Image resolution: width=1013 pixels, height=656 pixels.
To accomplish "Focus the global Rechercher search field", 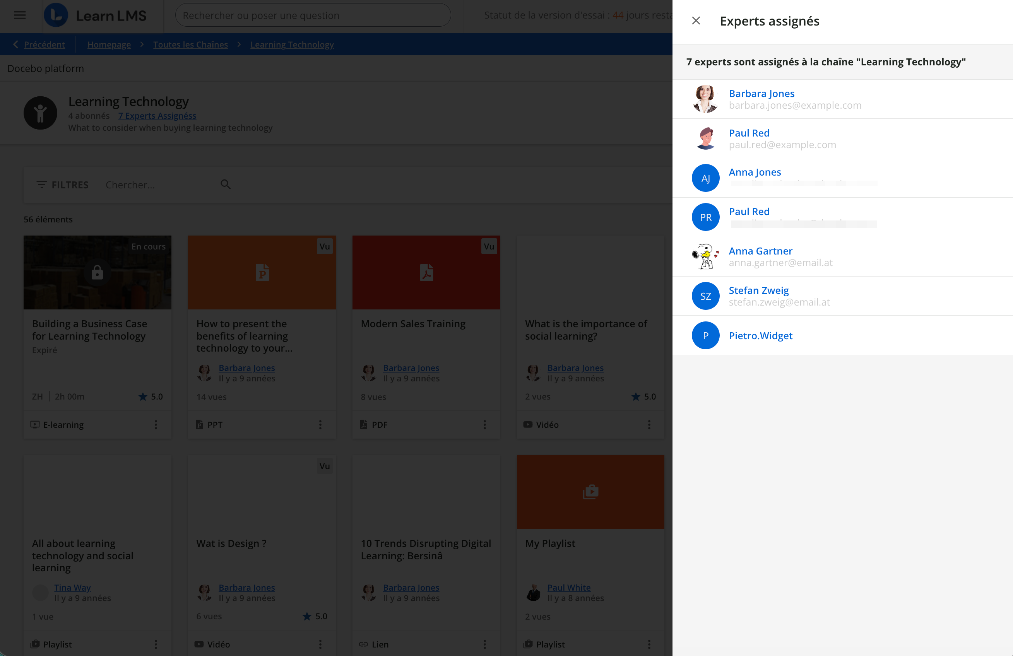I will pos(313,15).
